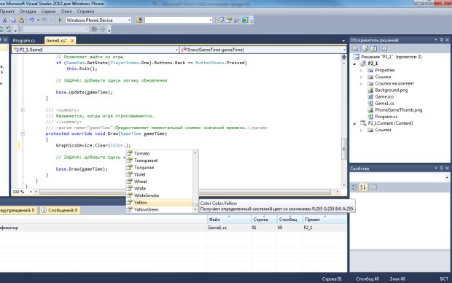Select YellowGreen in the IntelliSense list

click(x=159, y=209)
